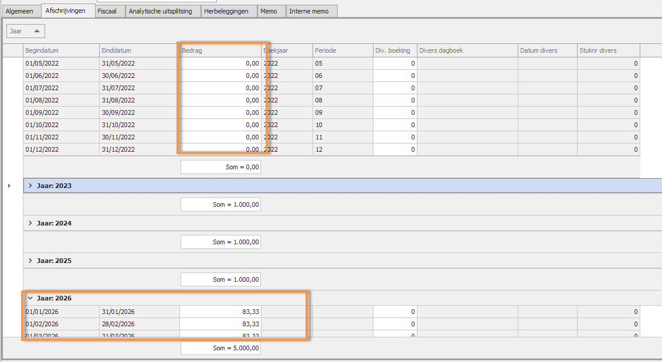The height and width of the screenshot is (362, 662).
Task: Click the Einddatum column header
Action: tap(138, 50)
